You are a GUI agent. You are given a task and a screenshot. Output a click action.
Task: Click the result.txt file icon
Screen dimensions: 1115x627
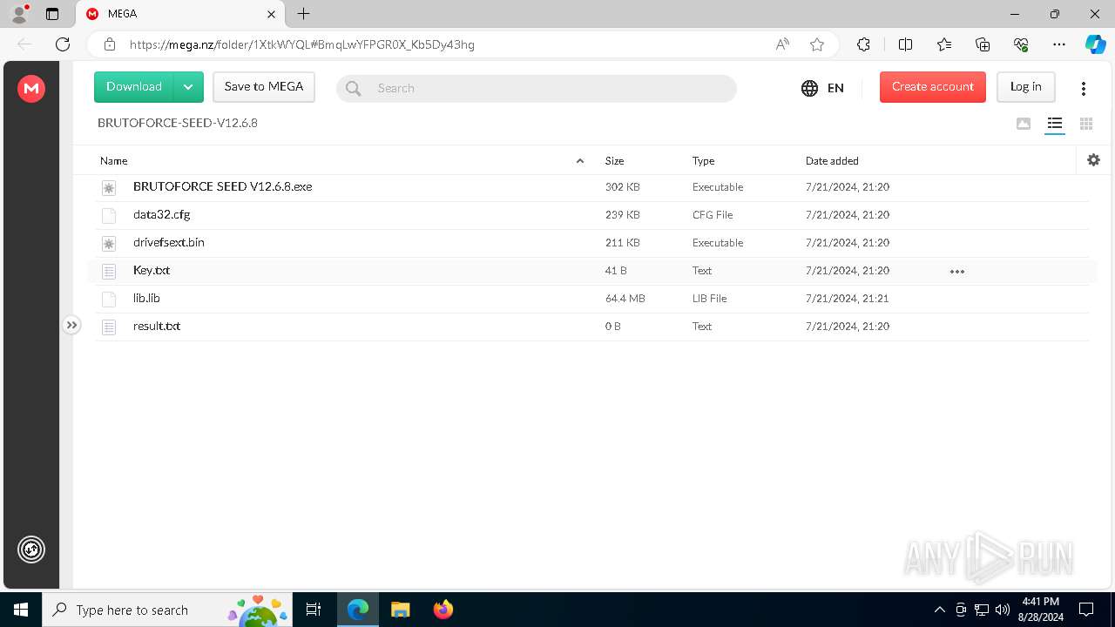tap(109, 327)
